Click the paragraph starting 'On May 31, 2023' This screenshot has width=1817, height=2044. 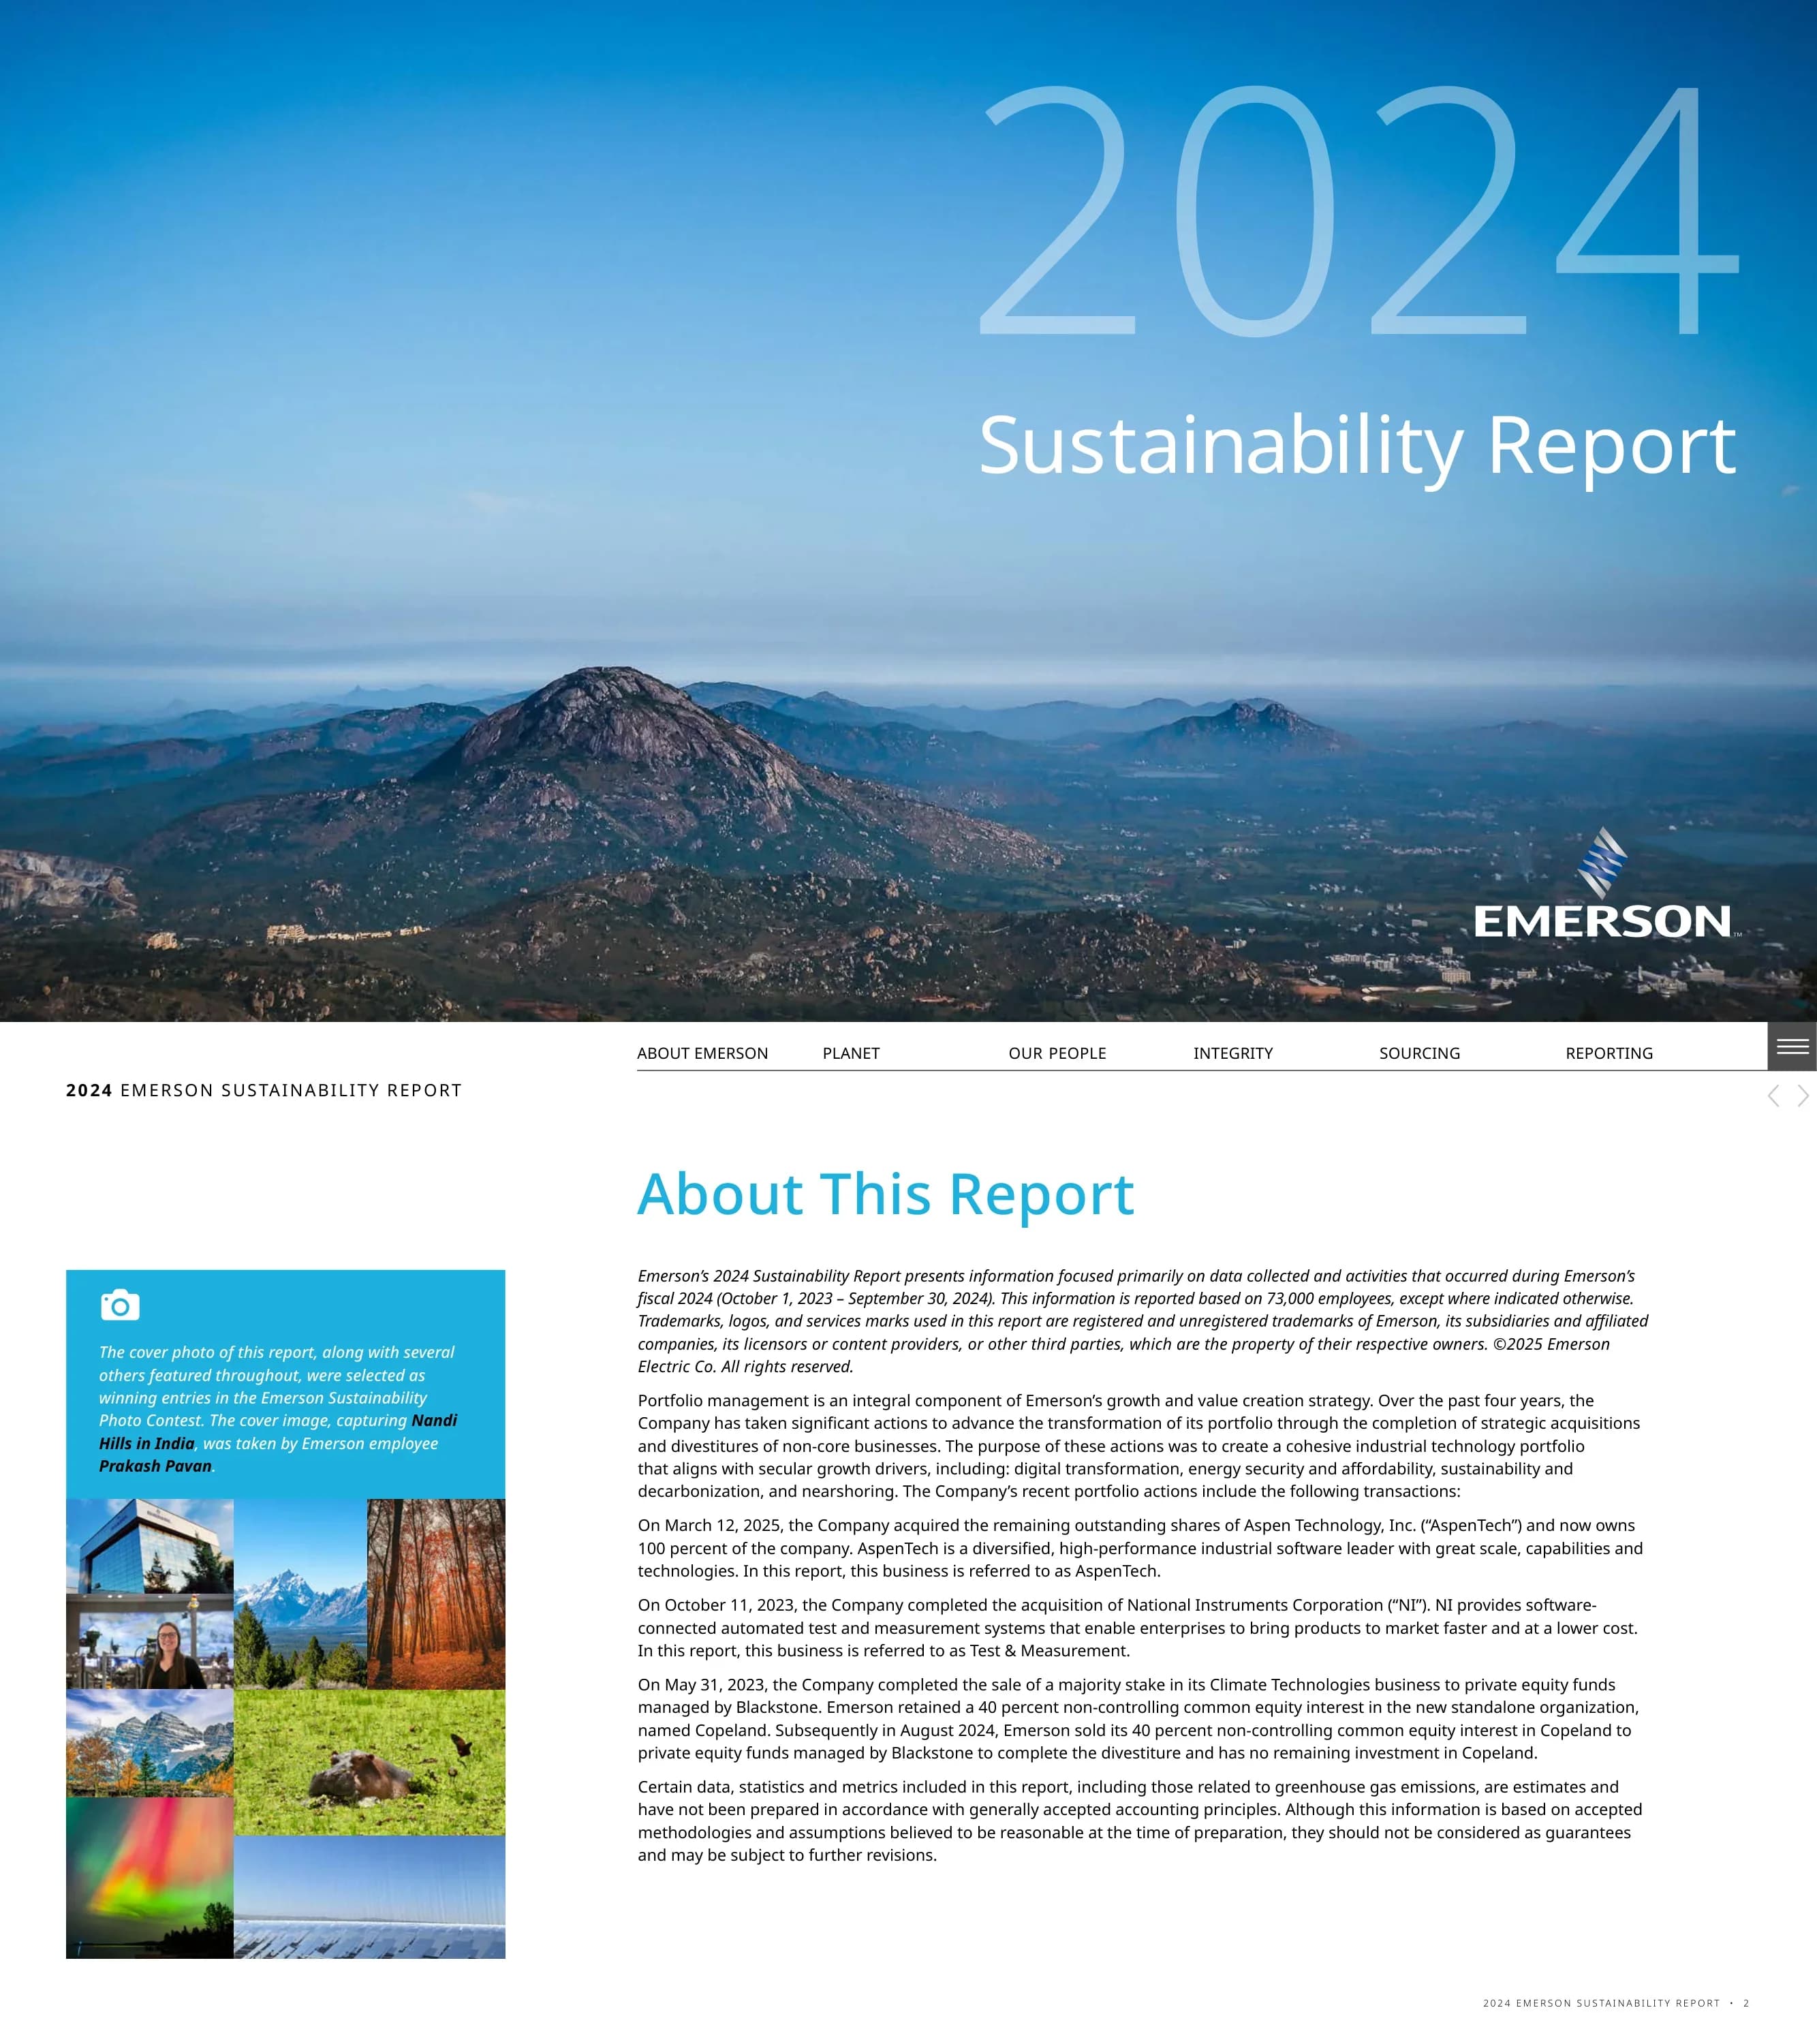click(x=1139, y=1719)
